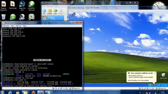Show hidden icons arrow in host tray
The image size is (168, 94).
(x=144, y=93)
